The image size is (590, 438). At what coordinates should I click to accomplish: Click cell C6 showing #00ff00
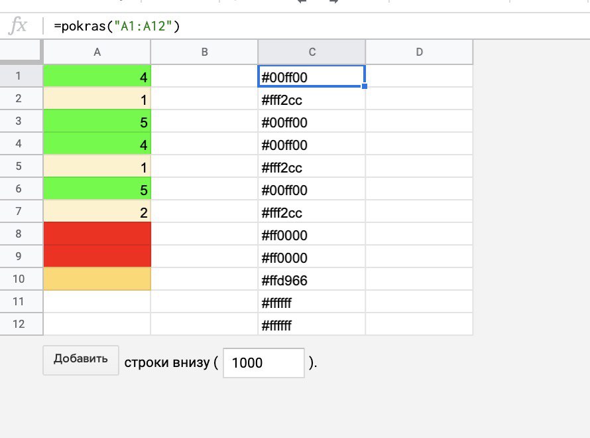[312, 189]
